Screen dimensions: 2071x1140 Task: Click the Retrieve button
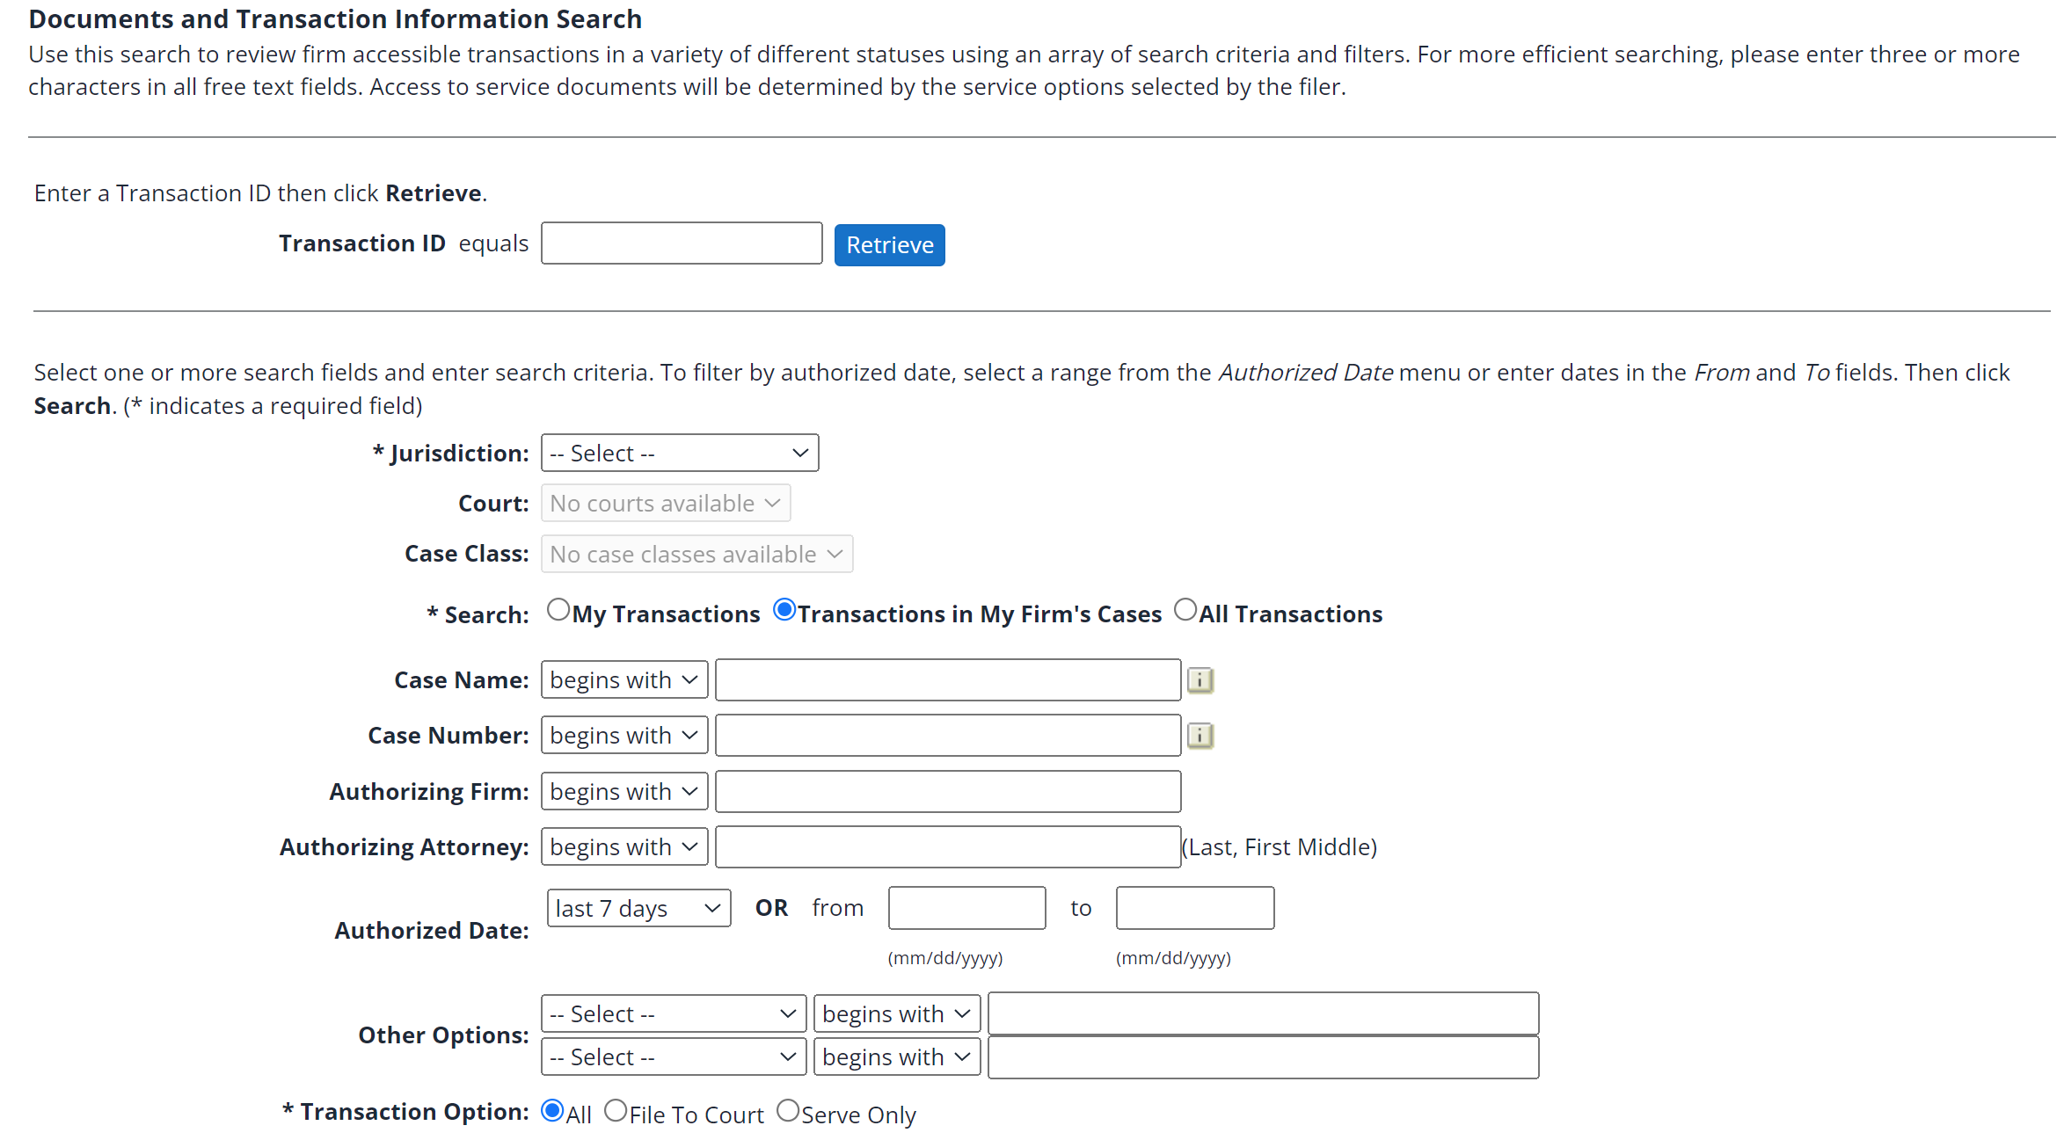coord(889,245)
